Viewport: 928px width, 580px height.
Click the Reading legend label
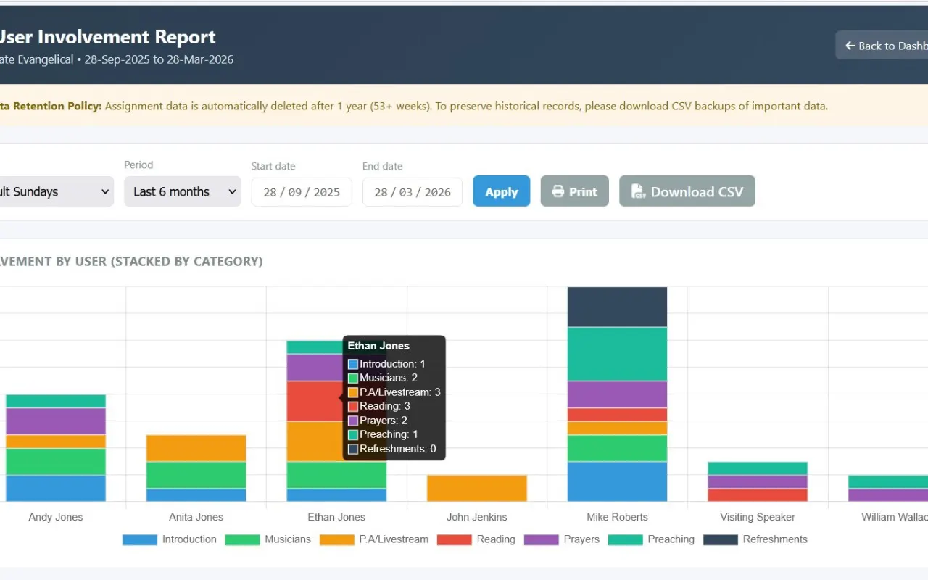click(x=496, y=539)
